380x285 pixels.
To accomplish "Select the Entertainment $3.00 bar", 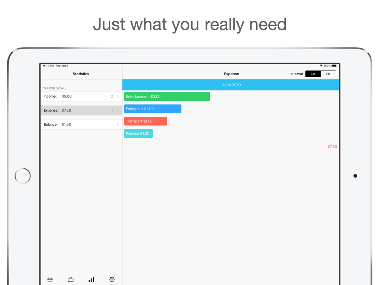I will click(167, 97).
